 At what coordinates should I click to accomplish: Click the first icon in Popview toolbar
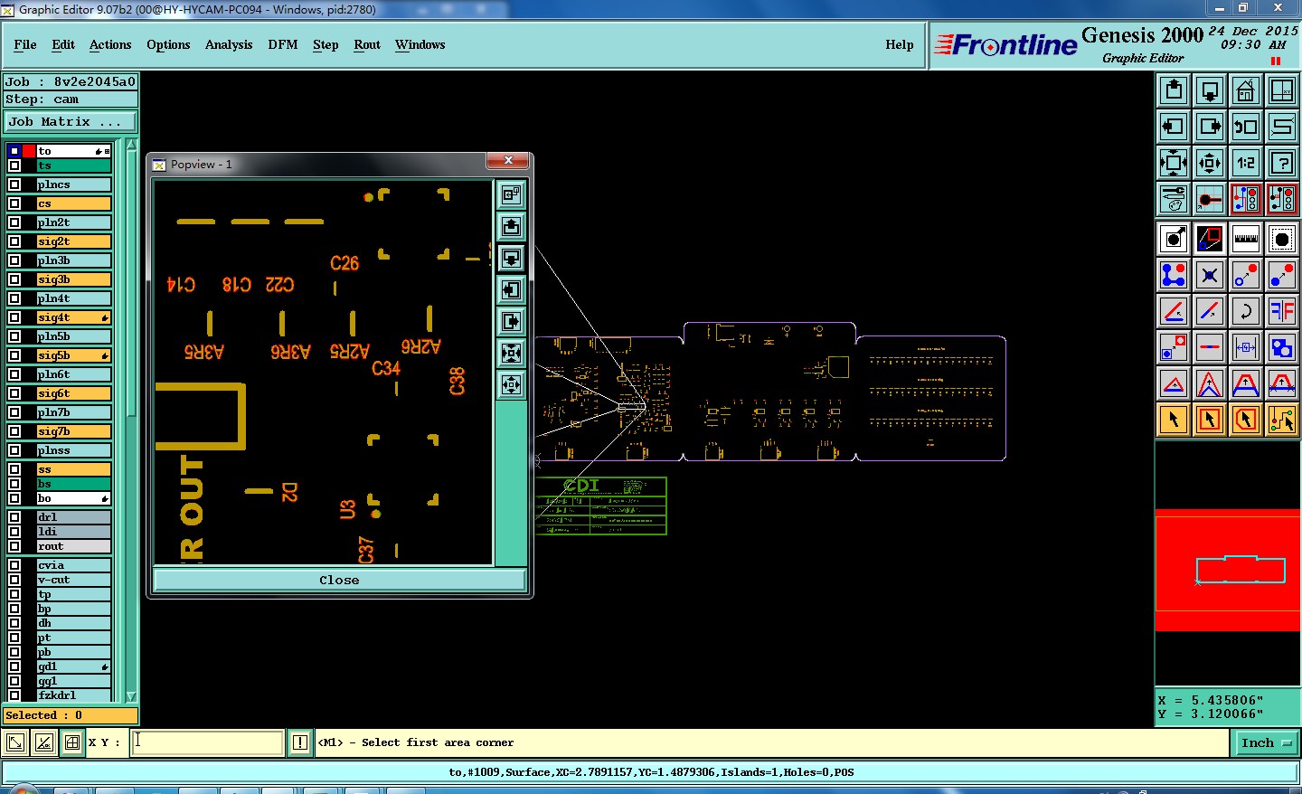click(x=512, y=194)
